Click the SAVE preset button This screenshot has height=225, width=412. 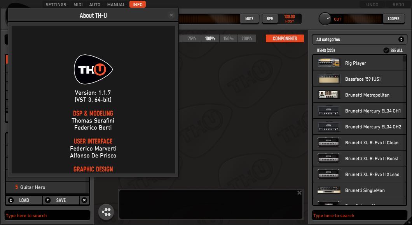point(61,200)
